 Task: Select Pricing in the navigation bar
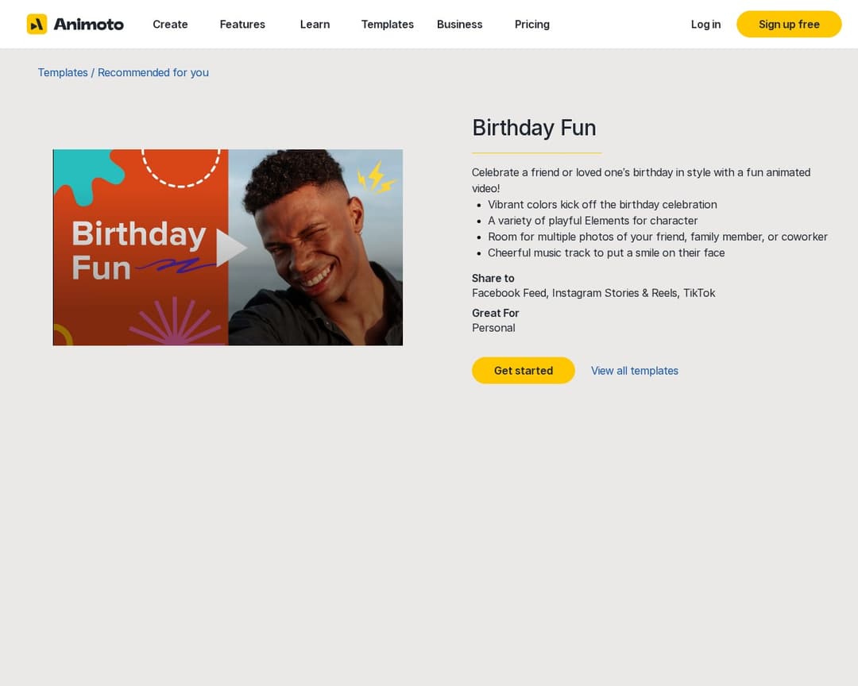[x=531, y=24]
